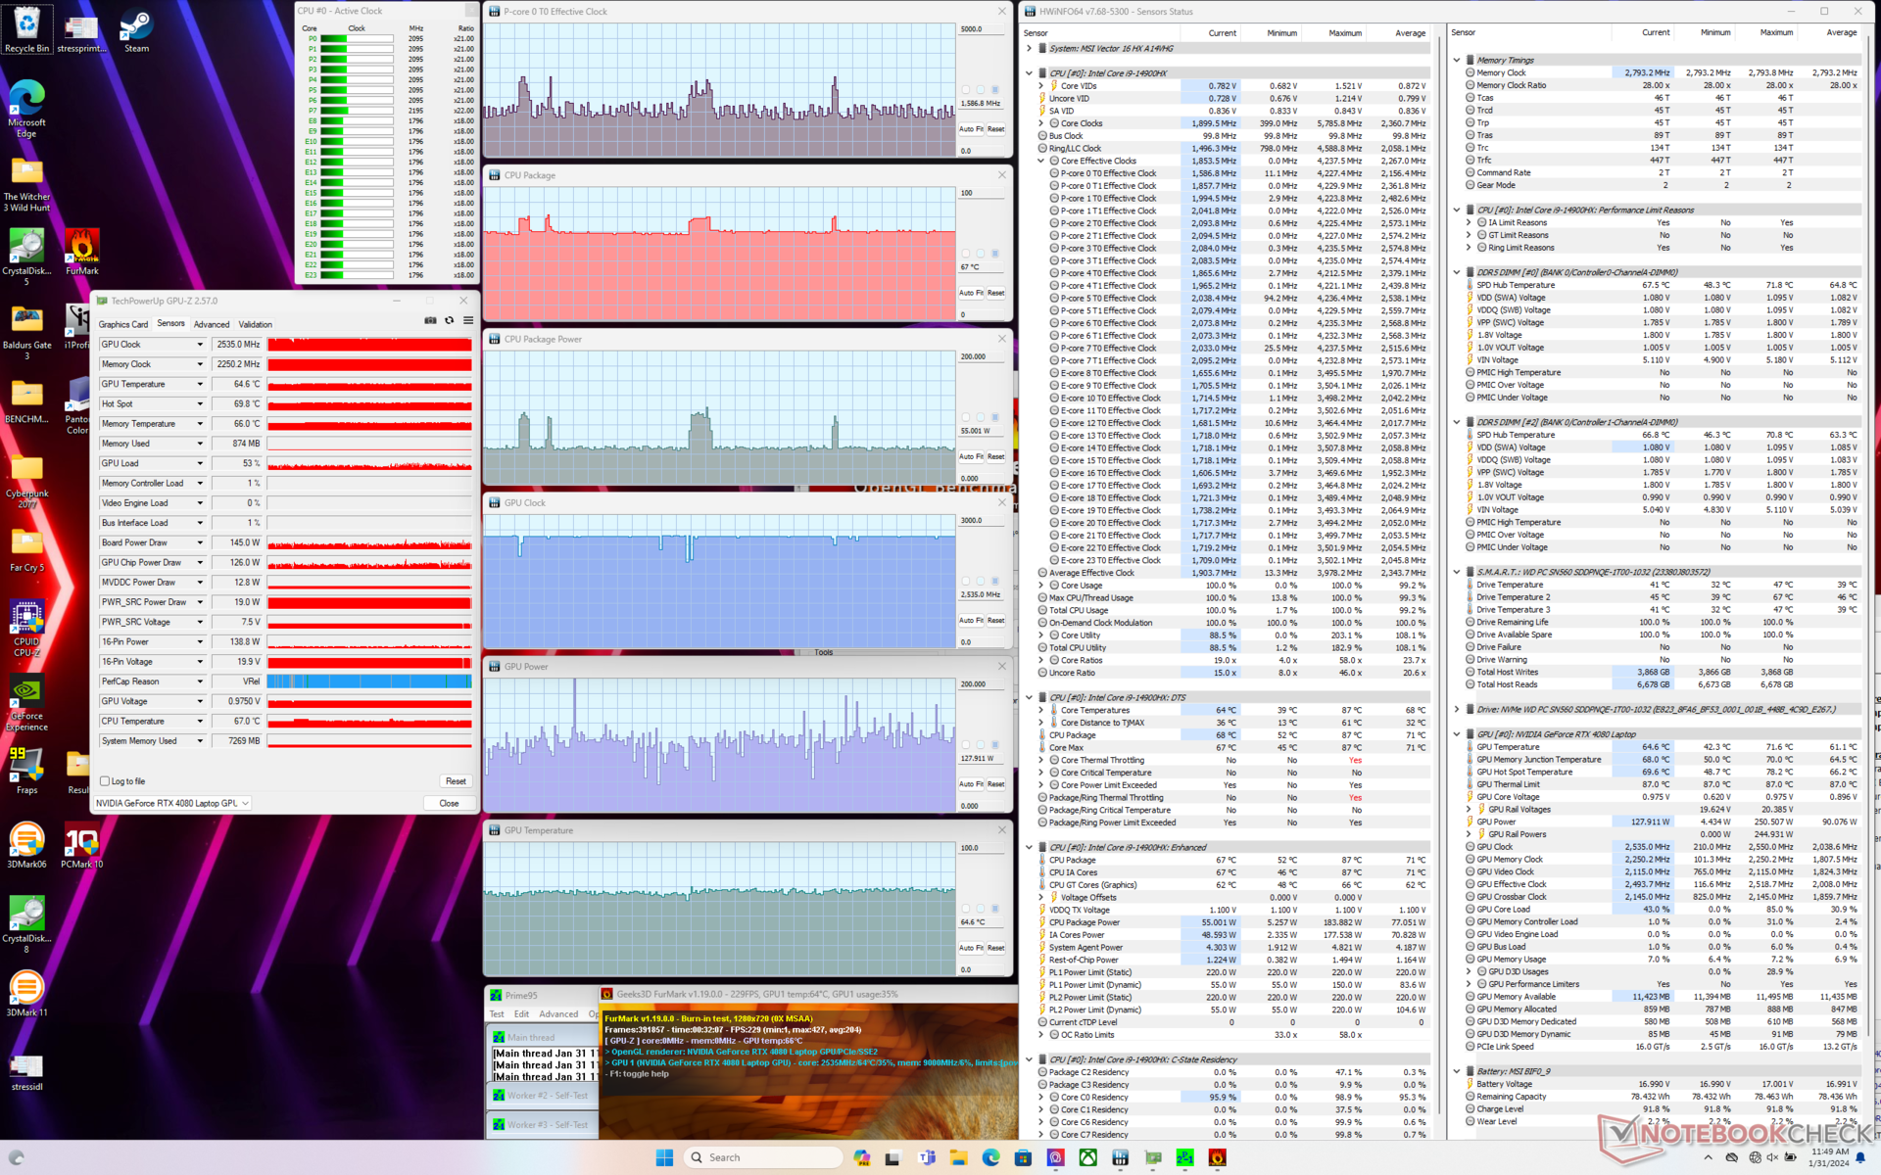Click 200.000 max field in CPU Package Power graph
This screenshot has height=1175, width=1881.
point(982,356)
